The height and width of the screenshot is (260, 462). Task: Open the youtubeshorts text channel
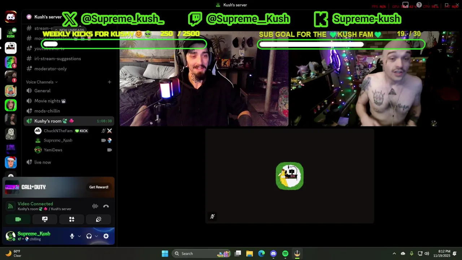[69, 48]
